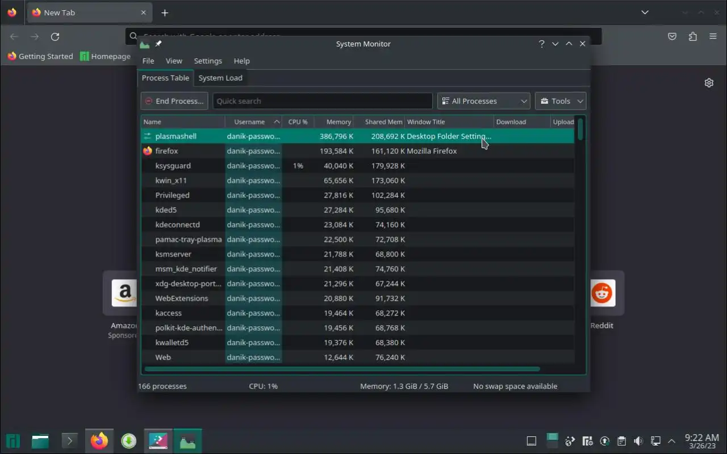Select the plasmashell process row
Image resolution: width=727 pixels, height=454 pixels.
click(358, 136)
